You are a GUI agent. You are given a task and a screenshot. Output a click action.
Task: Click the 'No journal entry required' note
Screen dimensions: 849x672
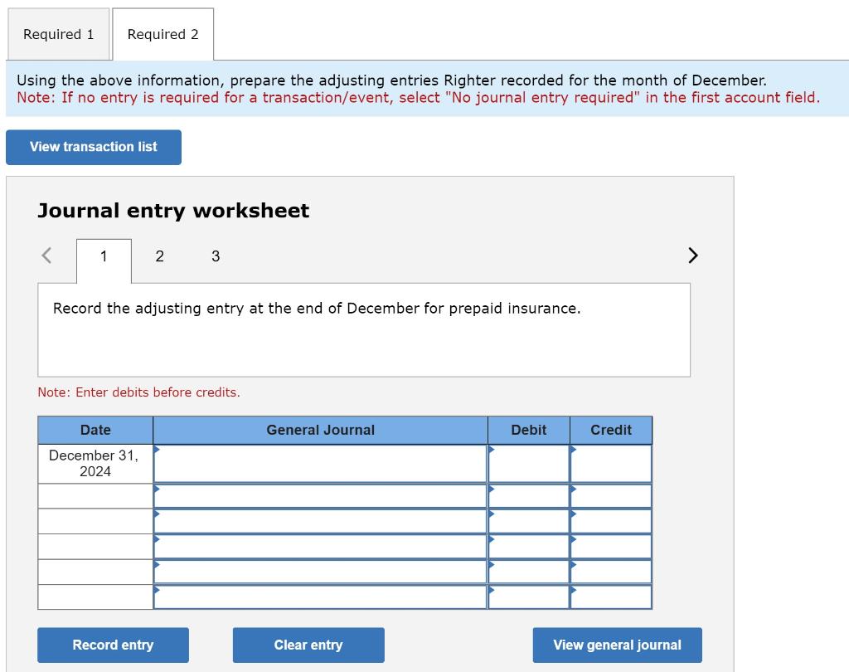pyautogui.click(x=419, y=98)
